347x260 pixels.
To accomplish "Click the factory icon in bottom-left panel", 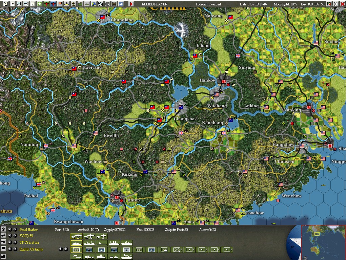I will coord(3,256).
